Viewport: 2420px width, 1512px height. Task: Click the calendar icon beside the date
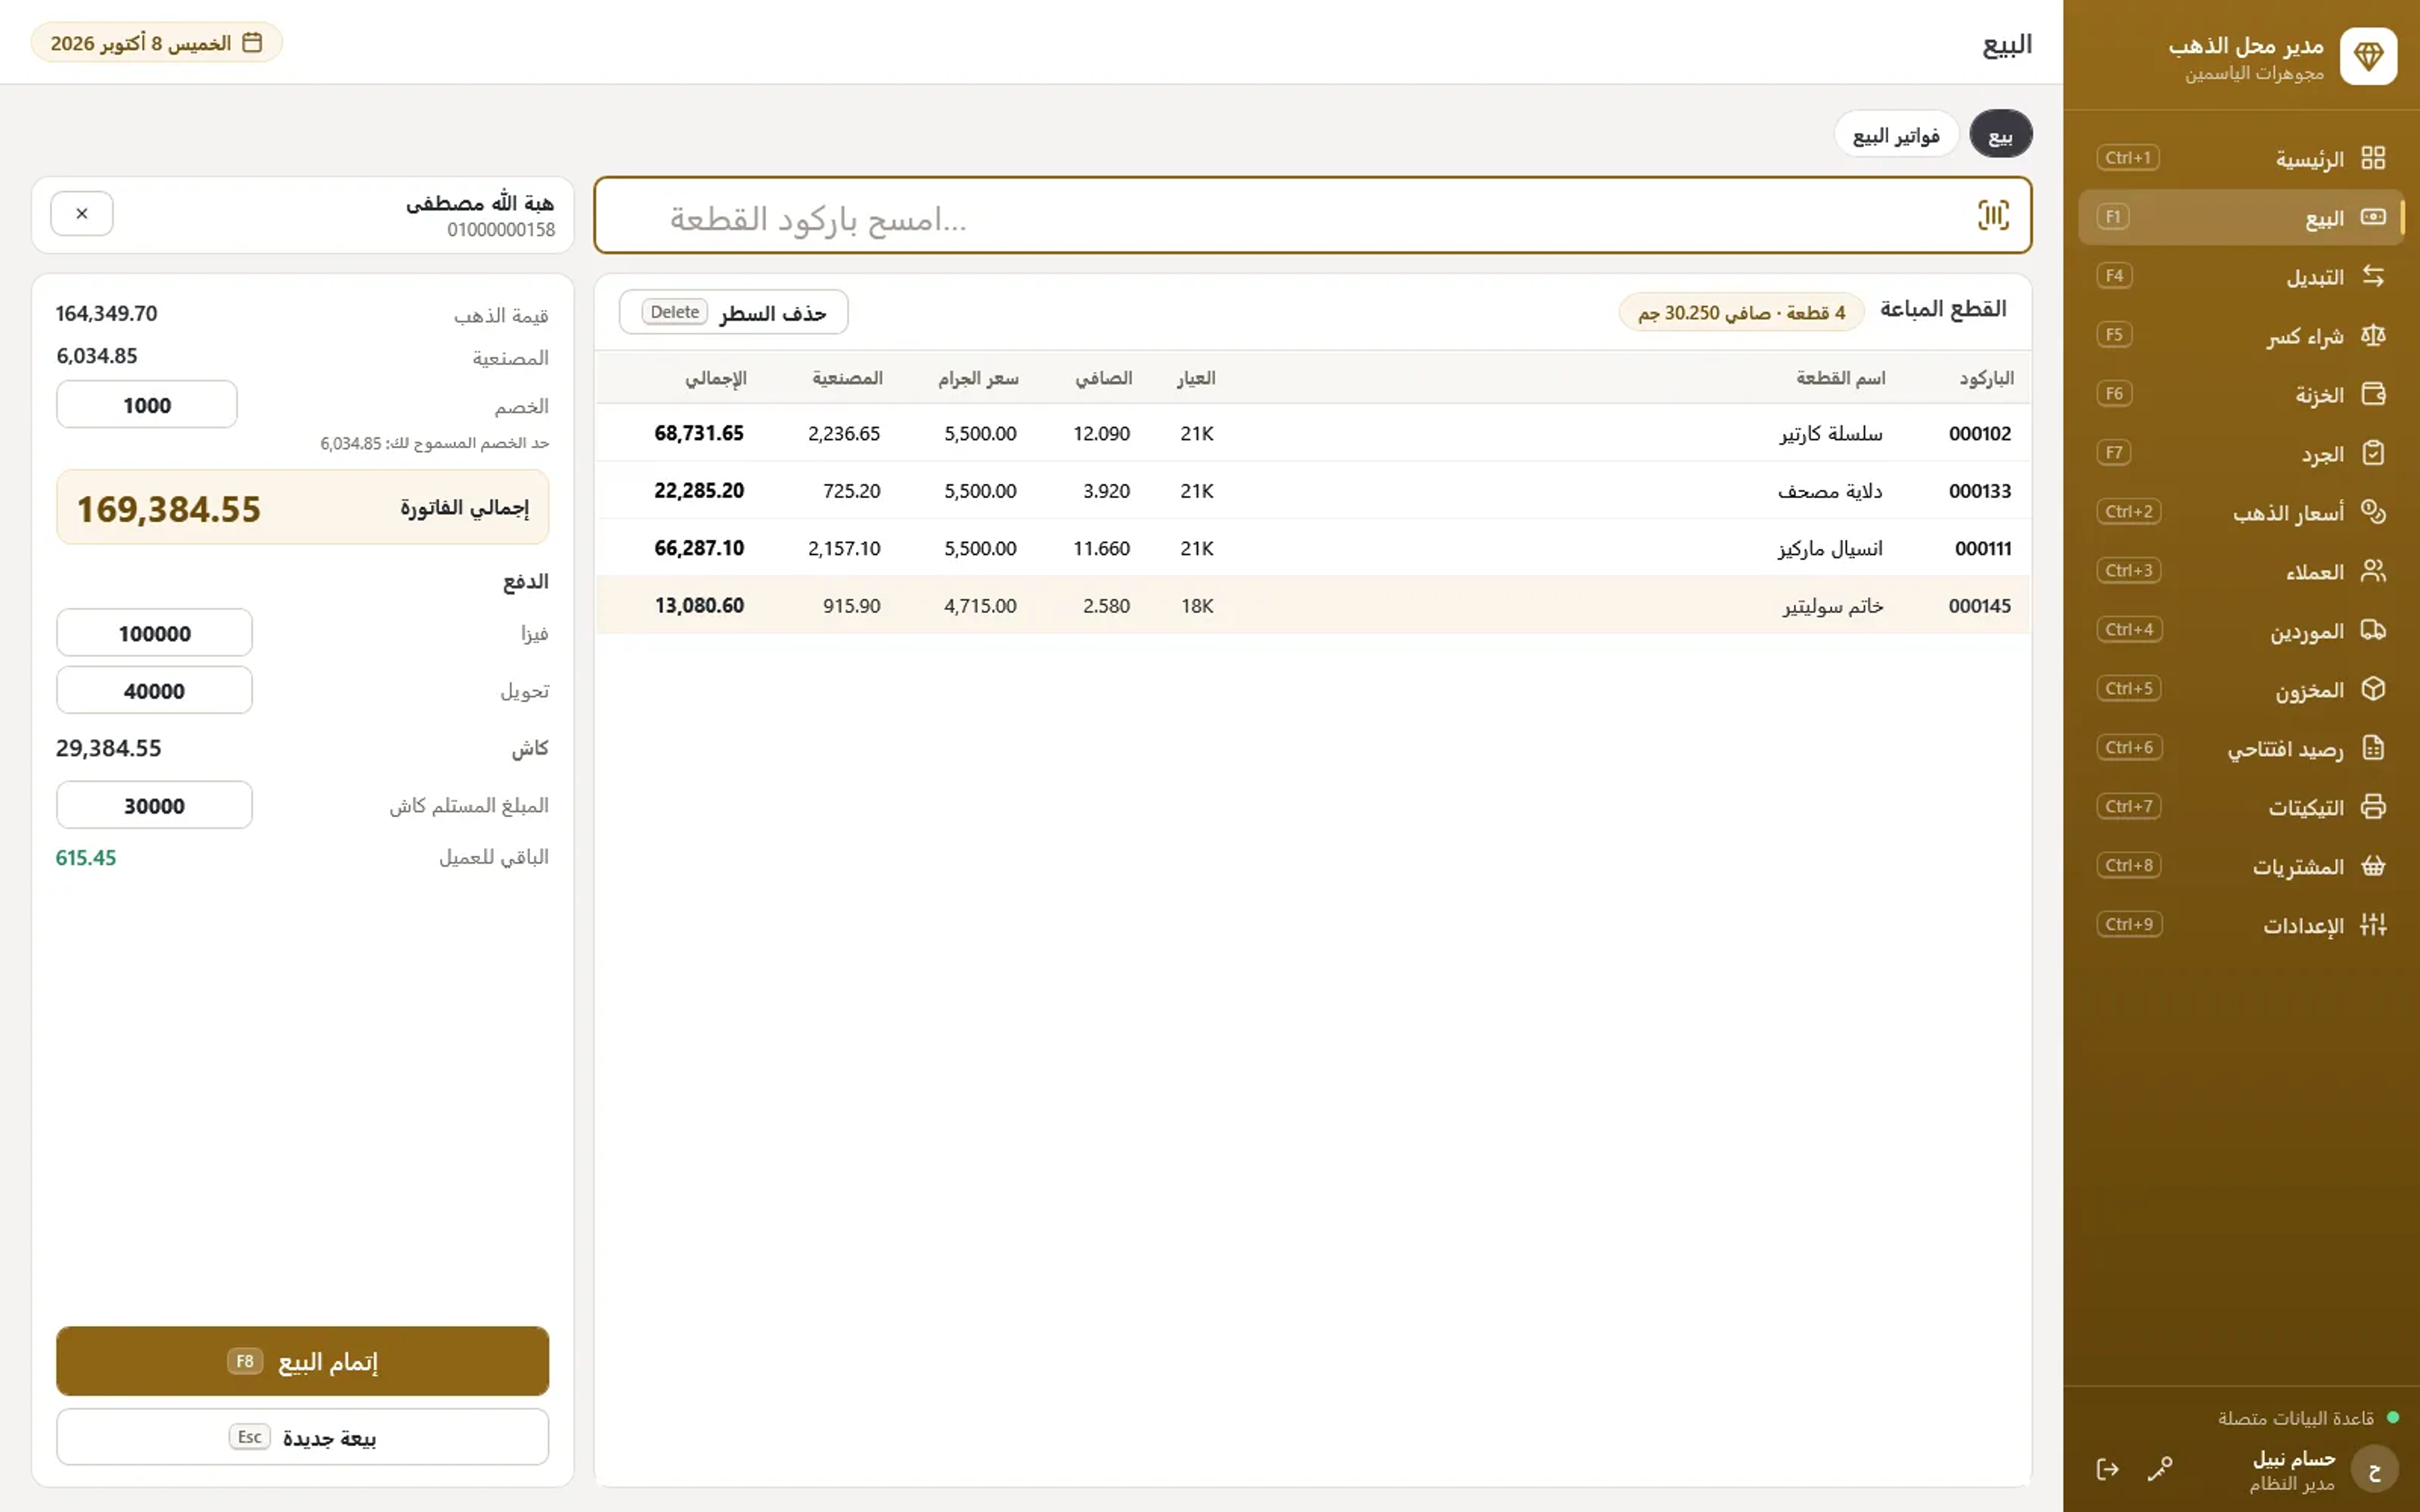pos(253,43)
